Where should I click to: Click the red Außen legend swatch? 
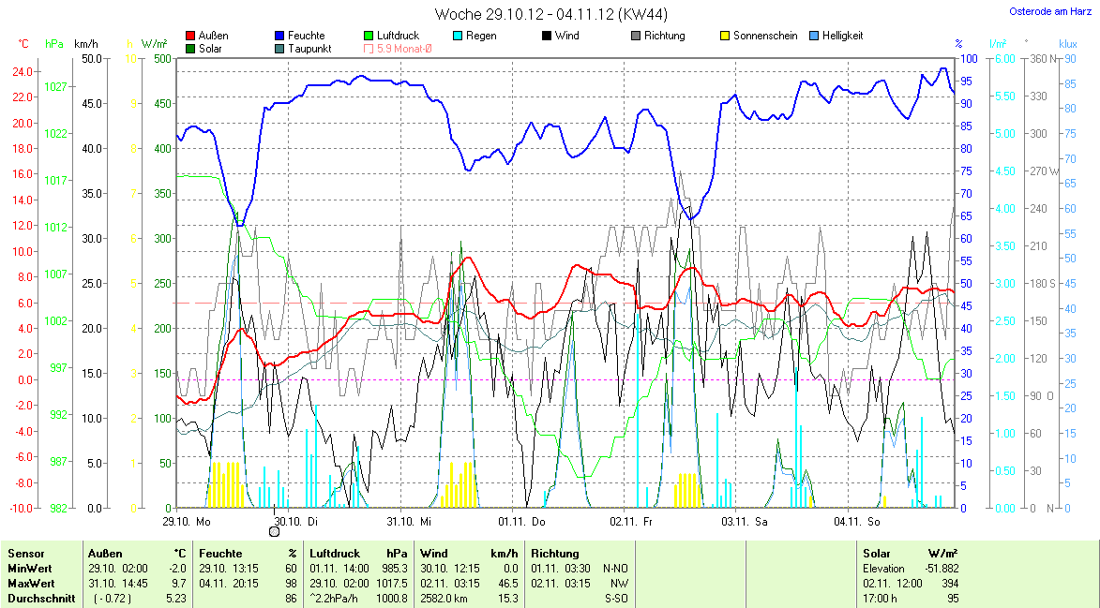tap(191, 36)
